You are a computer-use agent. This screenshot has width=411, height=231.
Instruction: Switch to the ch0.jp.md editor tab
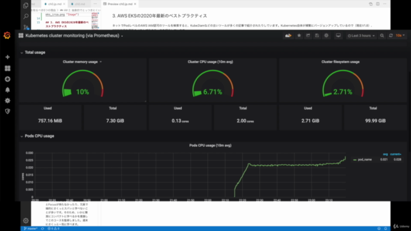point(55,4)
